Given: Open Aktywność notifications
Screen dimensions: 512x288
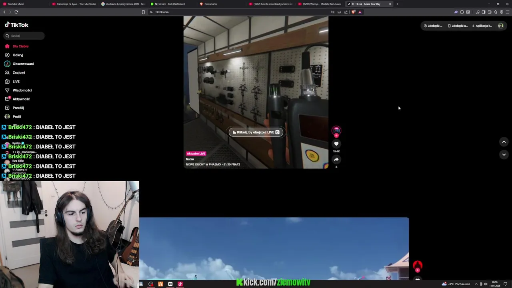Looking at the screenshot, I should [x=18, y=99].
